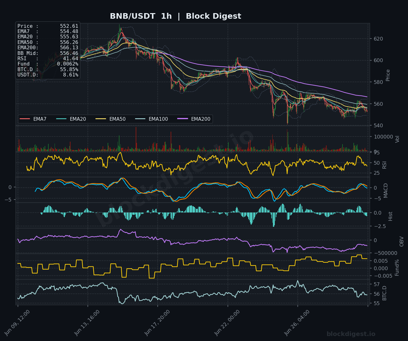Image resolution: width=408 pixels, height=341 pixels.
Task: Click the Fund% panel axis label
Action: (397, 267)
